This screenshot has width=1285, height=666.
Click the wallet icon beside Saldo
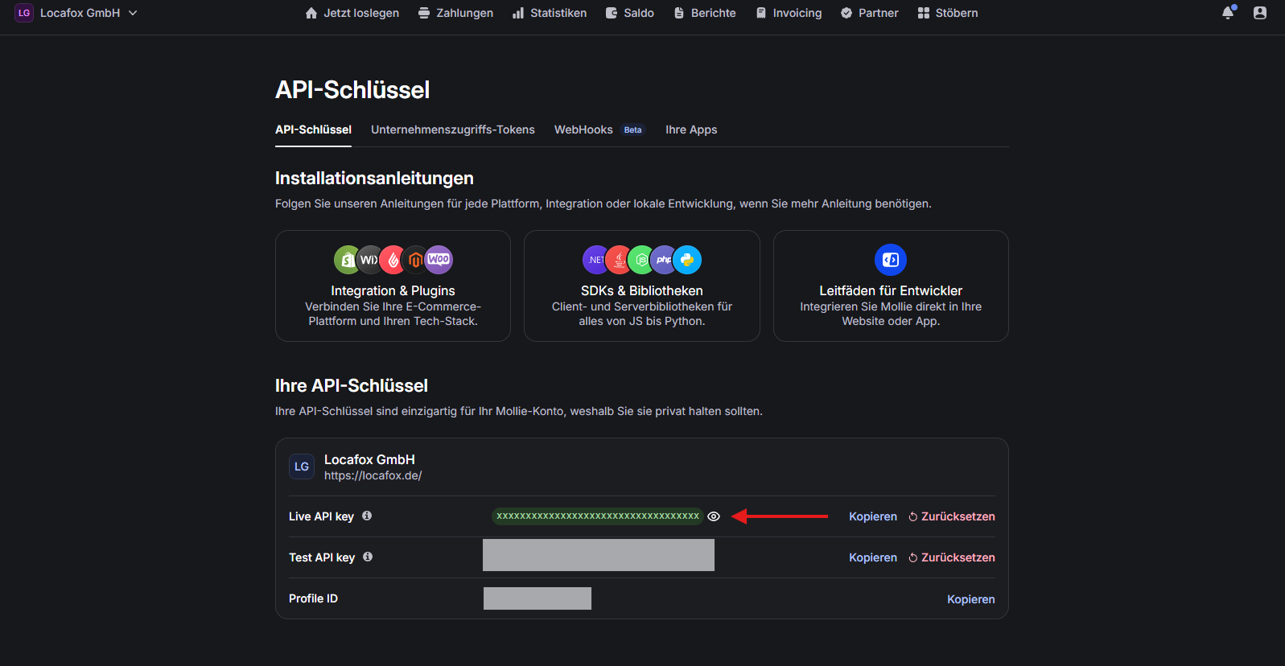click(612, 13)
